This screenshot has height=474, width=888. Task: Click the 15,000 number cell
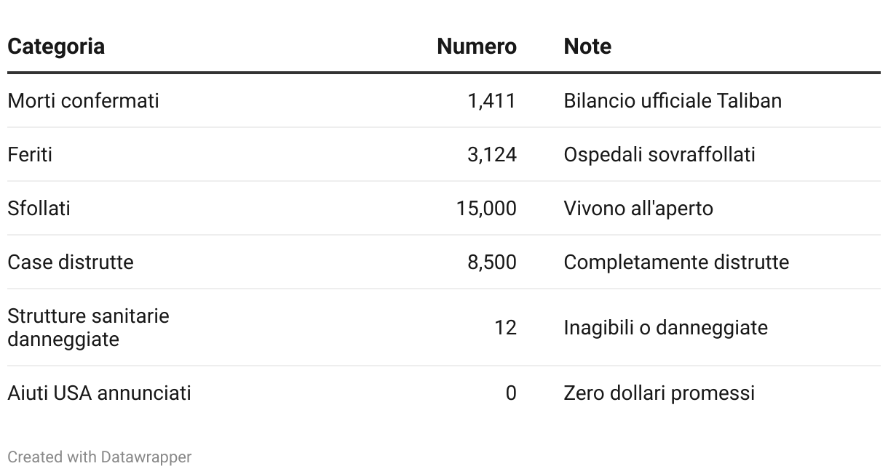[486, 208]
